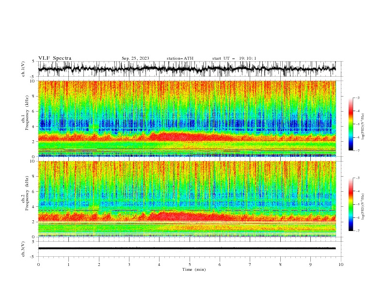384x297 pixels.
Task: Click the time axis tick label "7"
Action: point(250,264)
